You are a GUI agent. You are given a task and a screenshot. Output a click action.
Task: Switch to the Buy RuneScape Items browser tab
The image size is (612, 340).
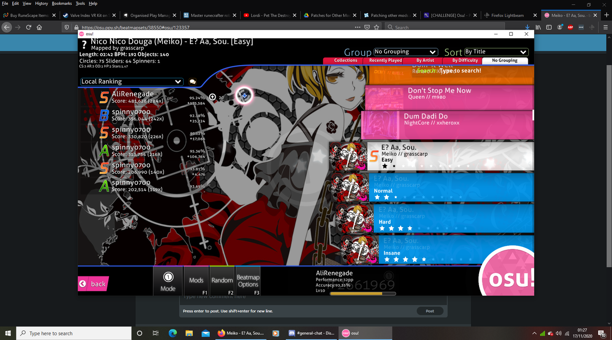[29, 15]
